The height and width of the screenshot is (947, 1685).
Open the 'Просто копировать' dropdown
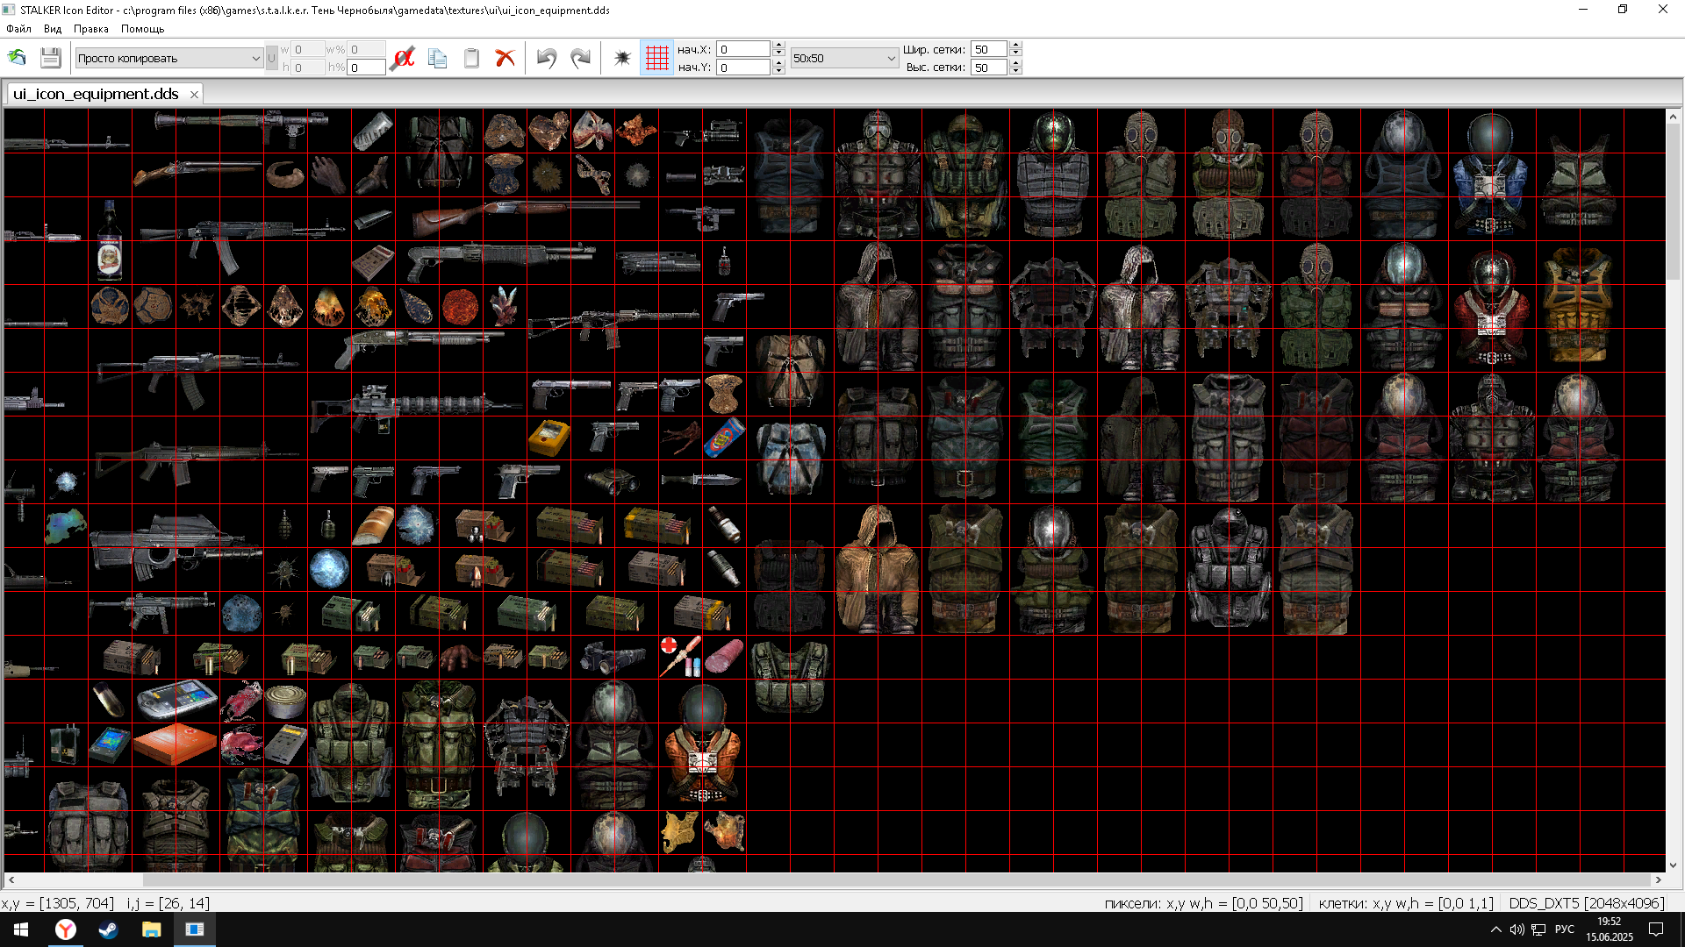tap(168, 58)
